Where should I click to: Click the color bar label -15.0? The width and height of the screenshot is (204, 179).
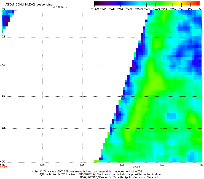click(95, 9)
